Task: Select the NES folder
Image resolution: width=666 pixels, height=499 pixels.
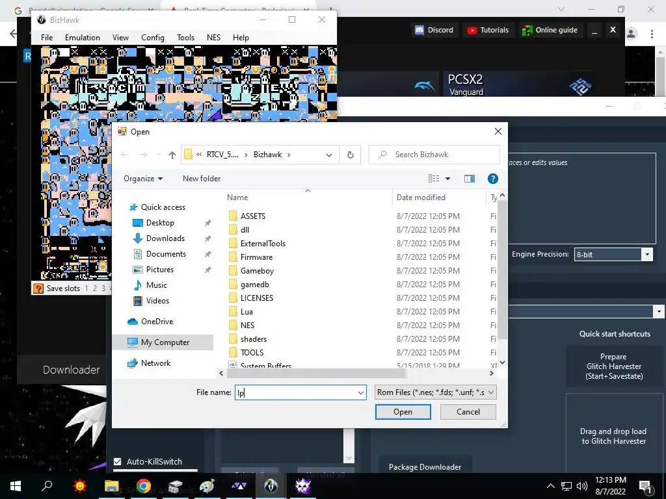Action: 247,325
